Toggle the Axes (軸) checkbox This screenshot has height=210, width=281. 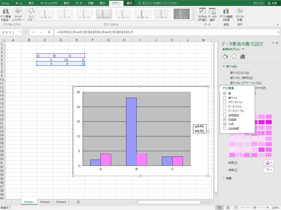coord(224,93)
